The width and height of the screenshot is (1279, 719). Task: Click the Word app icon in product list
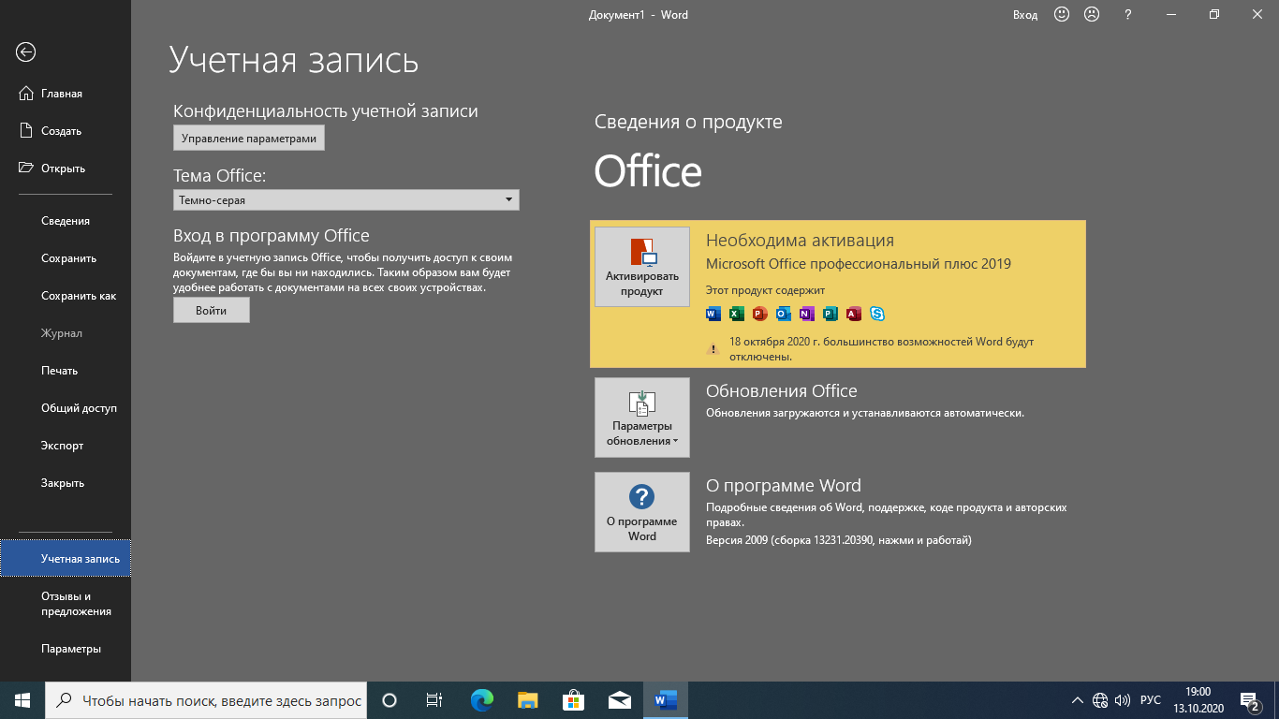click(713, 314)
